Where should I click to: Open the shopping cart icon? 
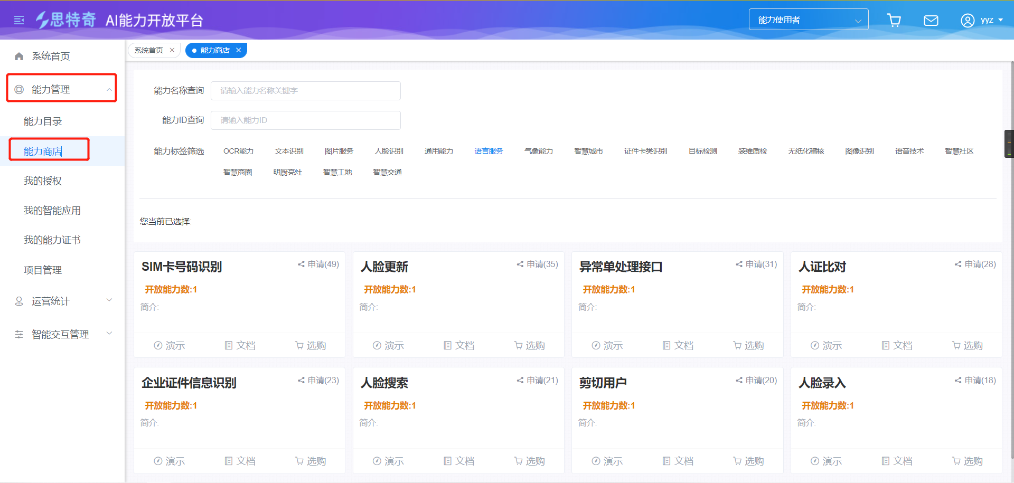click(894, 20)
